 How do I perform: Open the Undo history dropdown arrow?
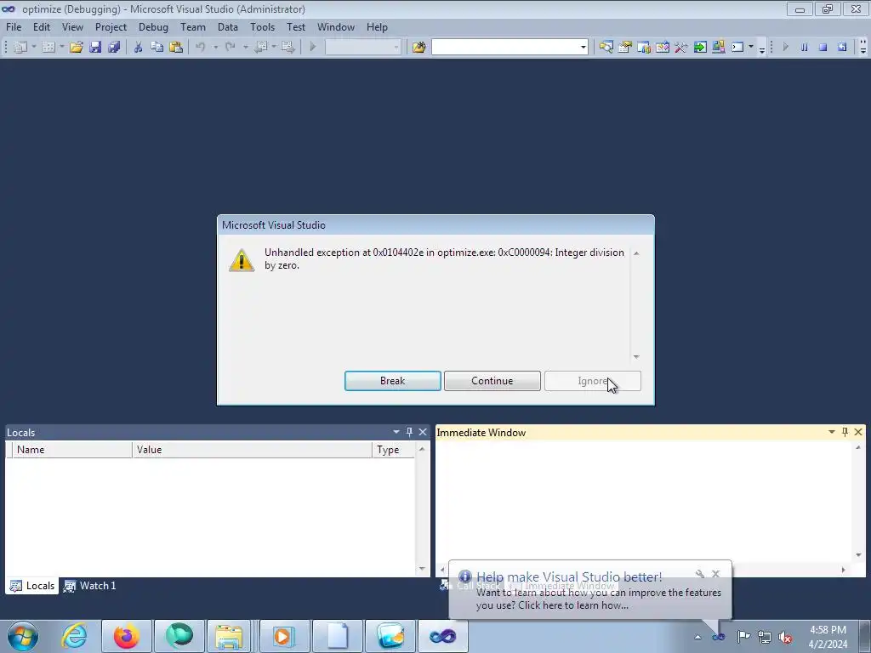coord(215,48)
